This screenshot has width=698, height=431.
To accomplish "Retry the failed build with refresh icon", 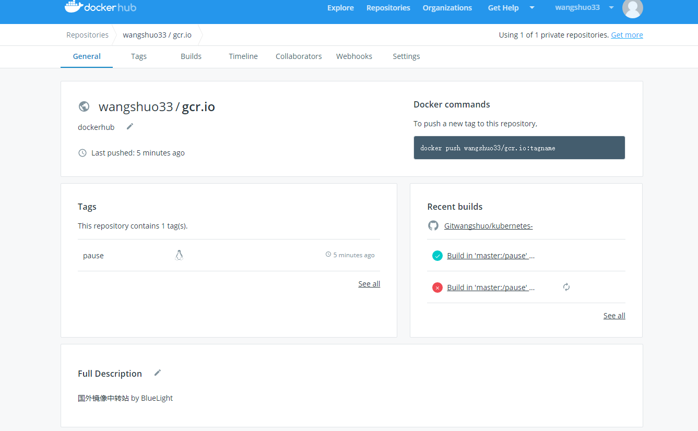I will point(566,287).
